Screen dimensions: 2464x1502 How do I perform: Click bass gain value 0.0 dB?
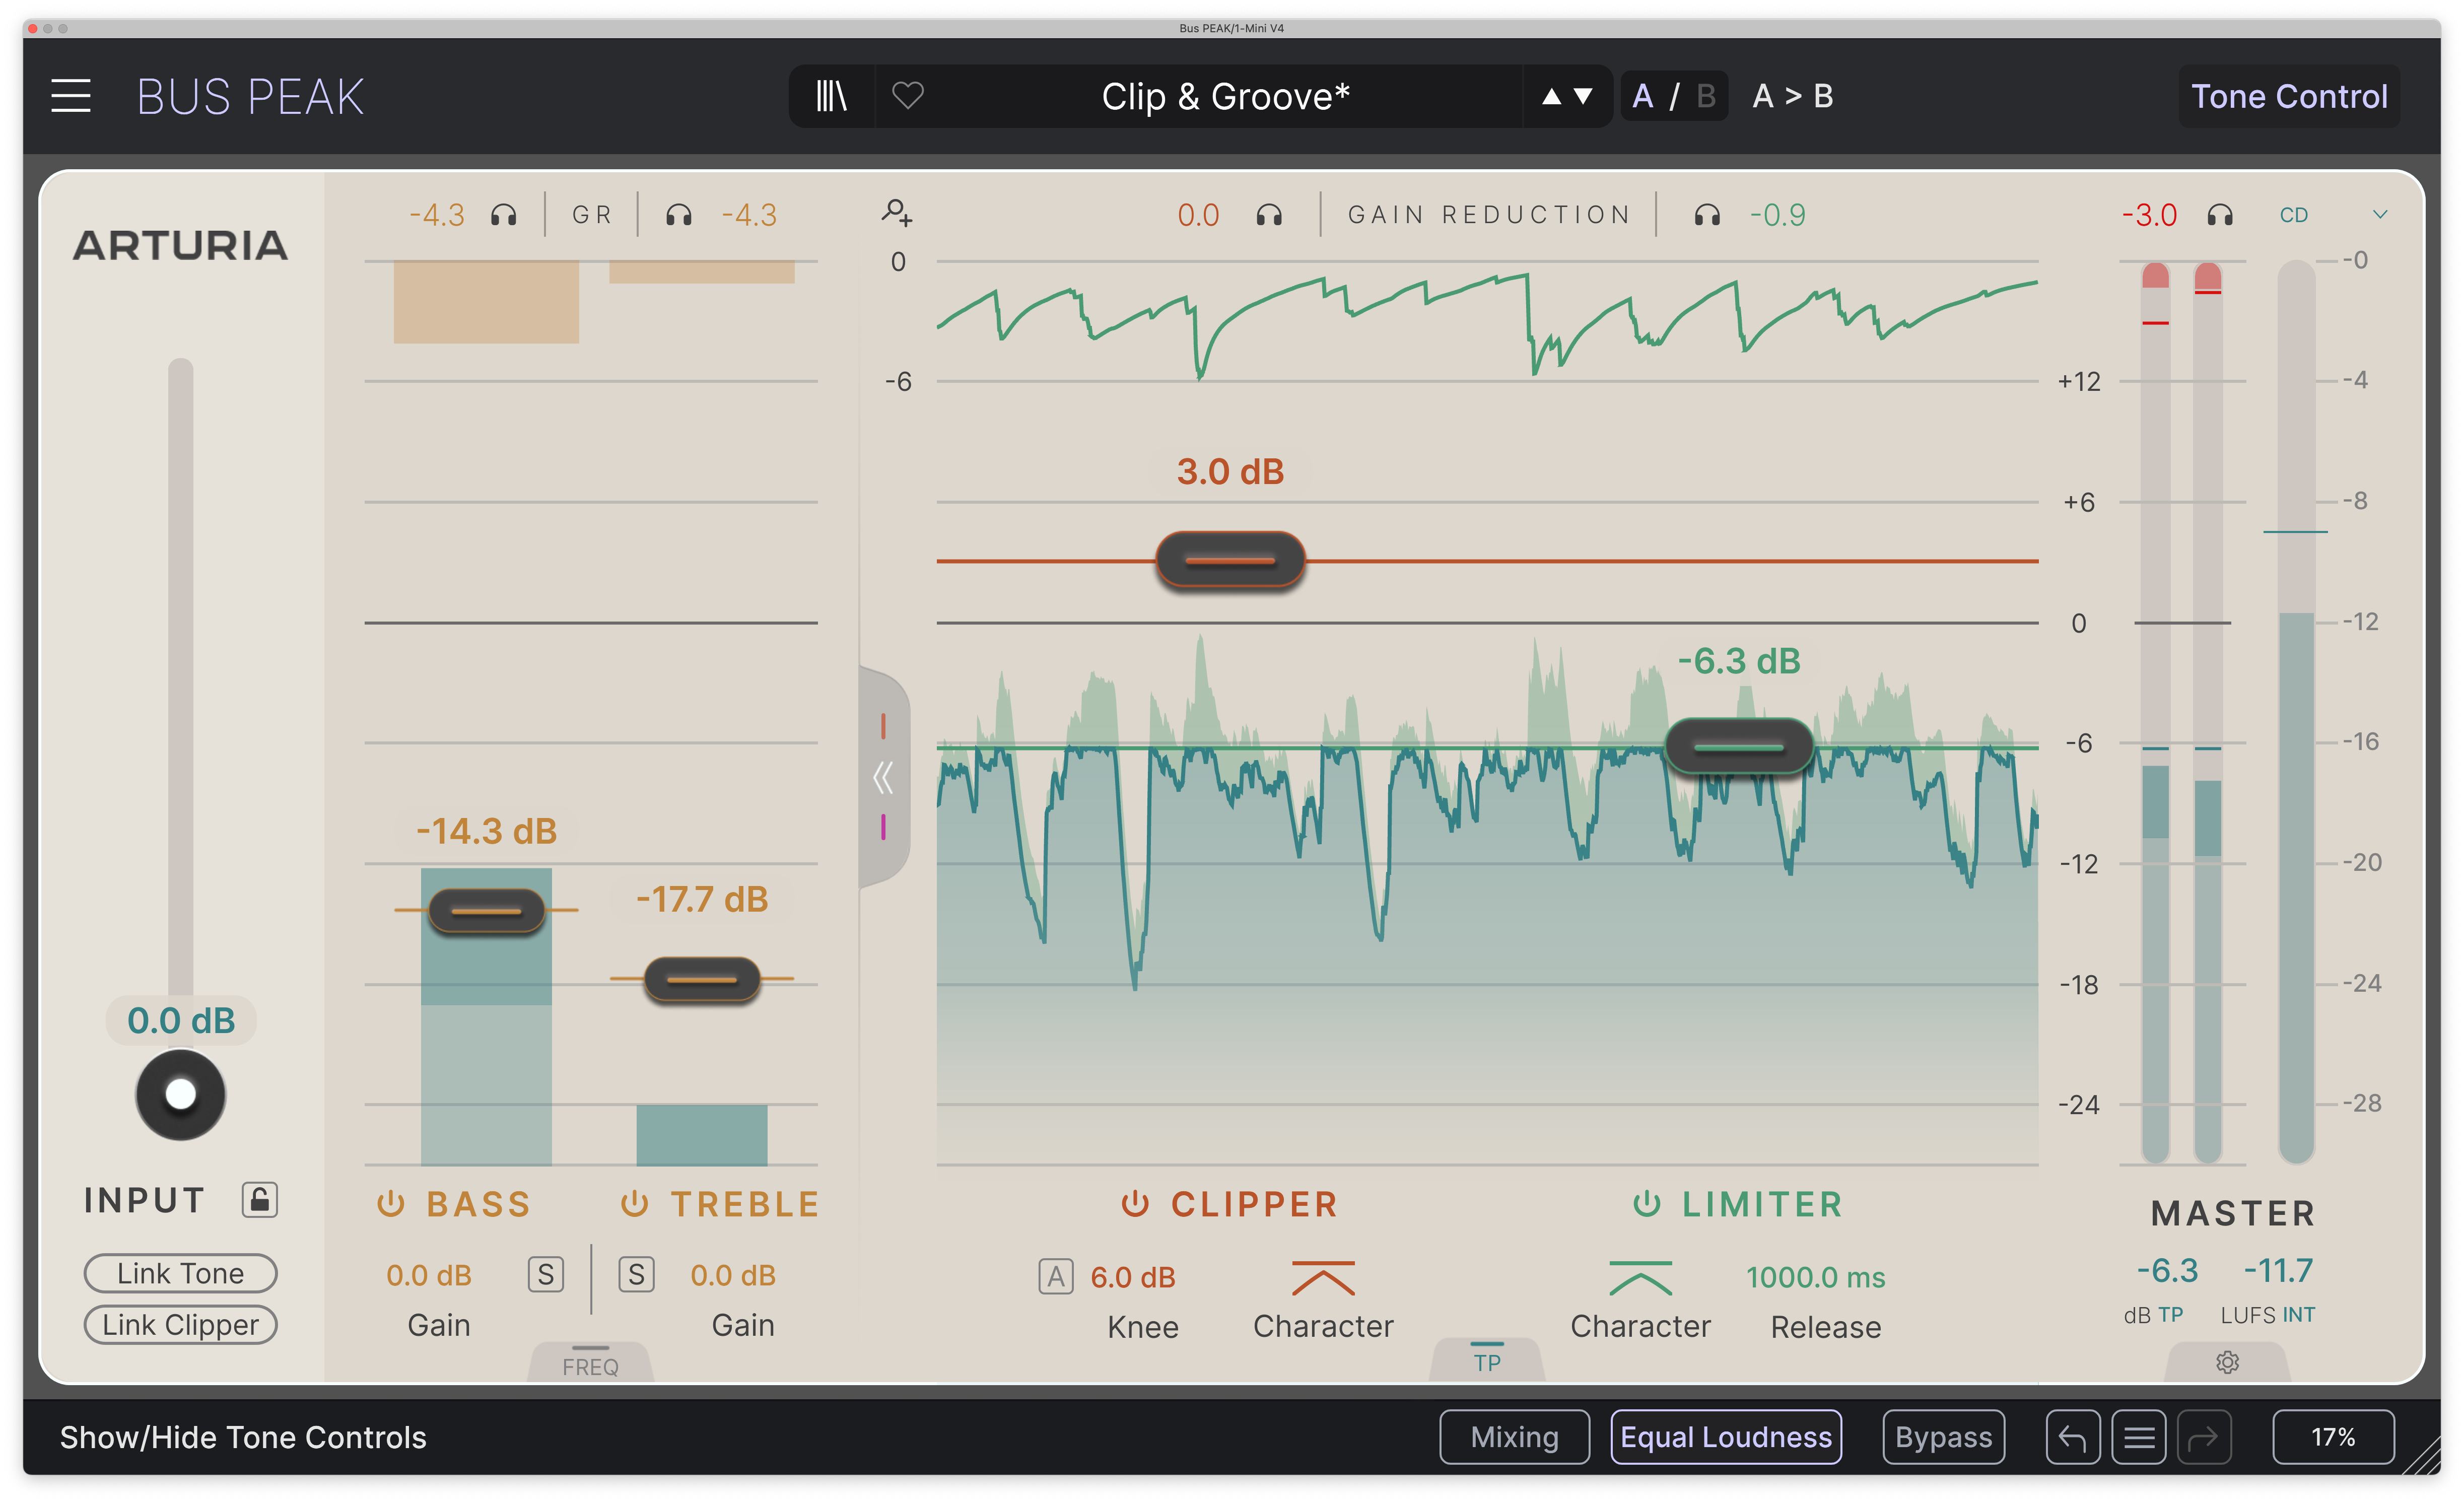point(429,1275)
